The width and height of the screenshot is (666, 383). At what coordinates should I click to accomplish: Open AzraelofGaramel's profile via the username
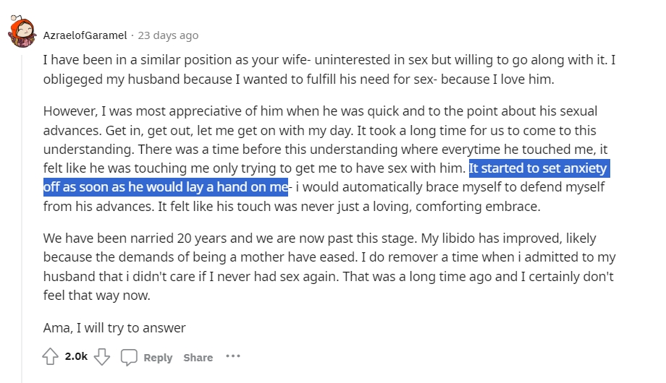point(85,35)
